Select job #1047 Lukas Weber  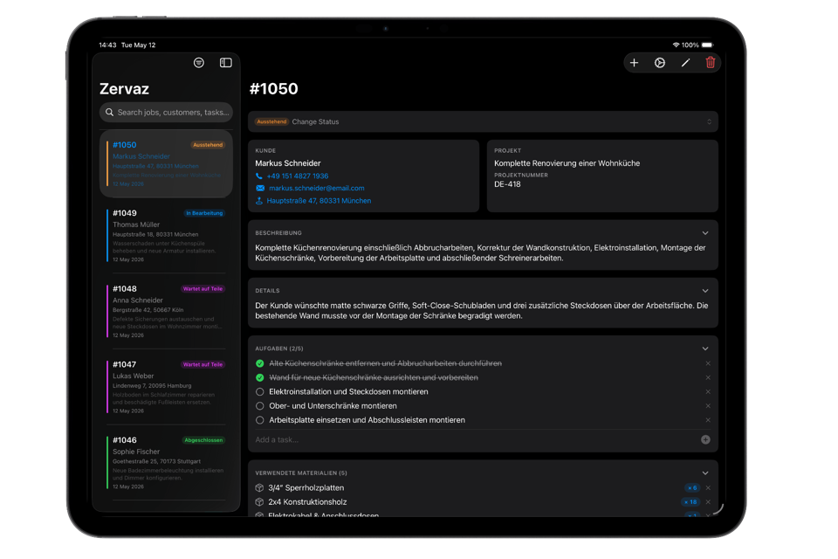(166, 387)
